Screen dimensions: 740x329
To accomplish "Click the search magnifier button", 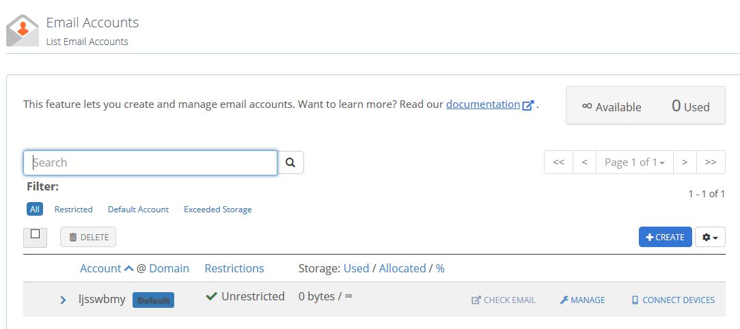I will point(290,162).
